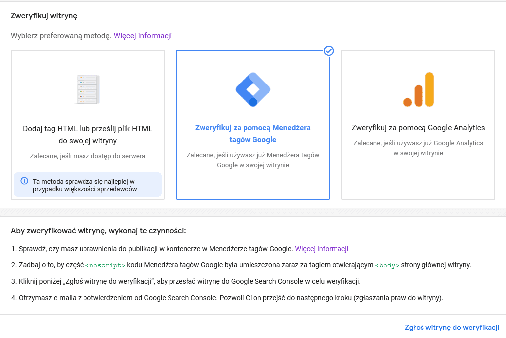Click "Zalecane, jeśli używasz już Google Analytics" text
The width and height of the screenshot is (506, 338).
(x=418, y=148)
